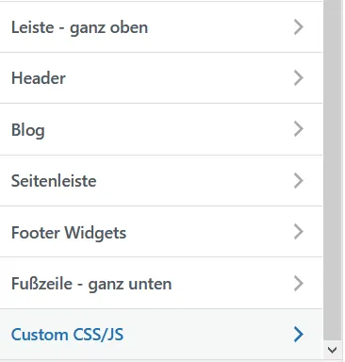Select the Blog label text
This screenshot has height=362, width=345.
pyautogui.click(x=28, y=130)
